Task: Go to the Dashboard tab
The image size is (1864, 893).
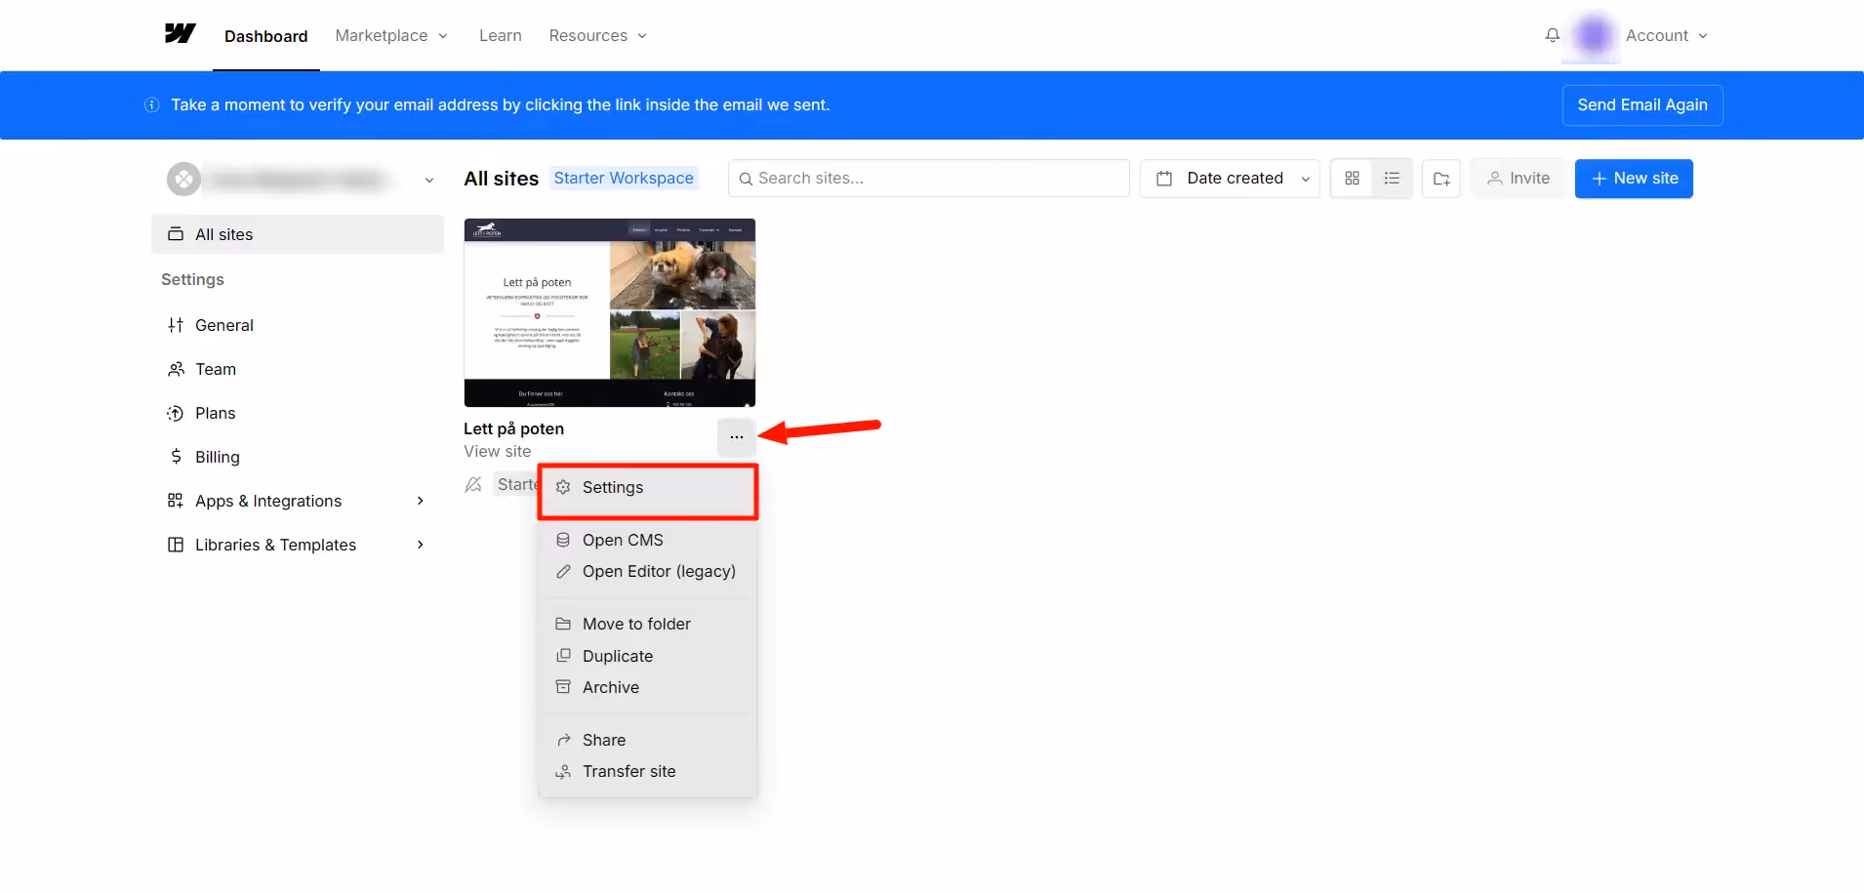Action: click(266, 36)
